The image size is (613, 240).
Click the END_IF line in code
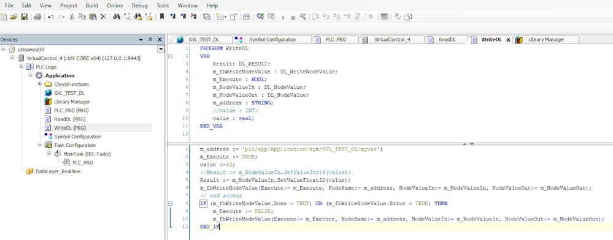click(x=209, y=227)
